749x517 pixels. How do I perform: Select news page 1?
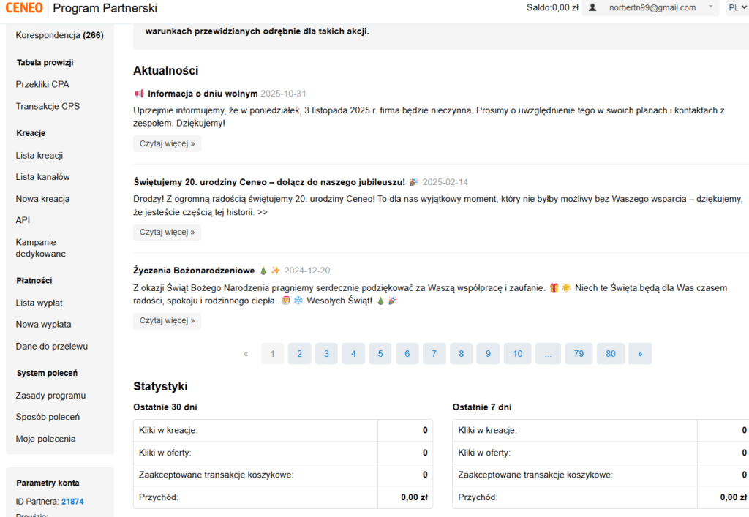pyautogui.click(x=272, y=354)
